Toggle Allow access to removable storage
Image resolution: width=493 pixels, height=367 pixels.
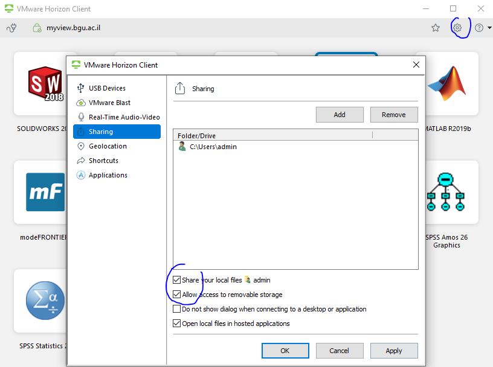tap(176, 294)
